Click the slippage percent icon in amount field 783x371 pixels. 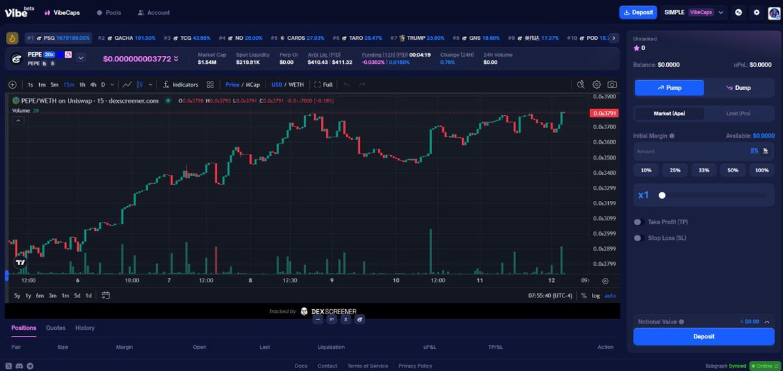click(x=765, y=151)
